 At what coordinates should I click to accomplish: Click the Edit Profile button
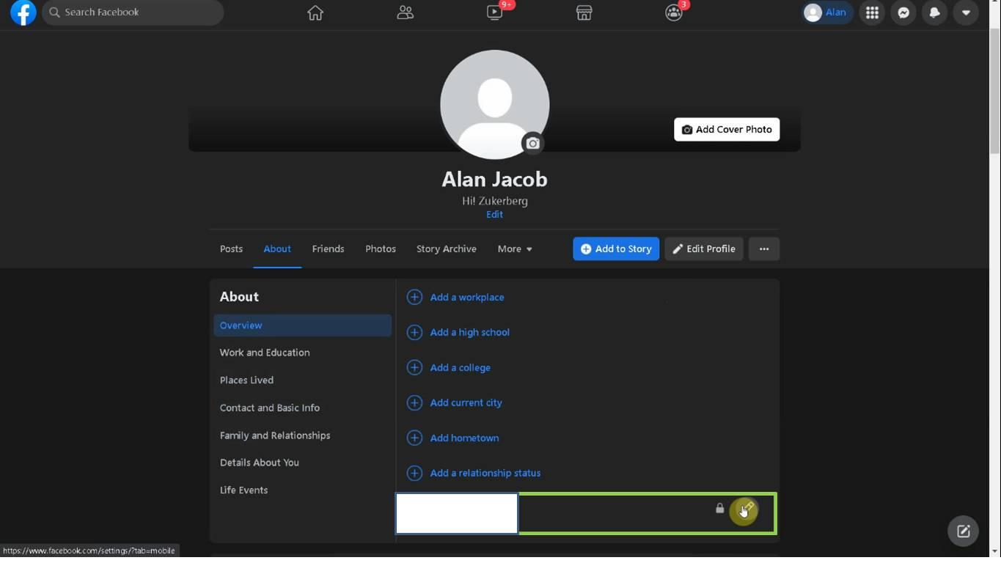(x=704, y=249)
